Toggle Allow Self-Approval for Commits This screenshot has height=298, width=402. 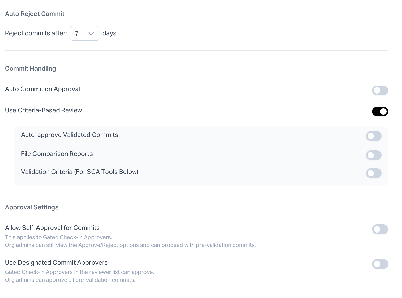[380, 229]
